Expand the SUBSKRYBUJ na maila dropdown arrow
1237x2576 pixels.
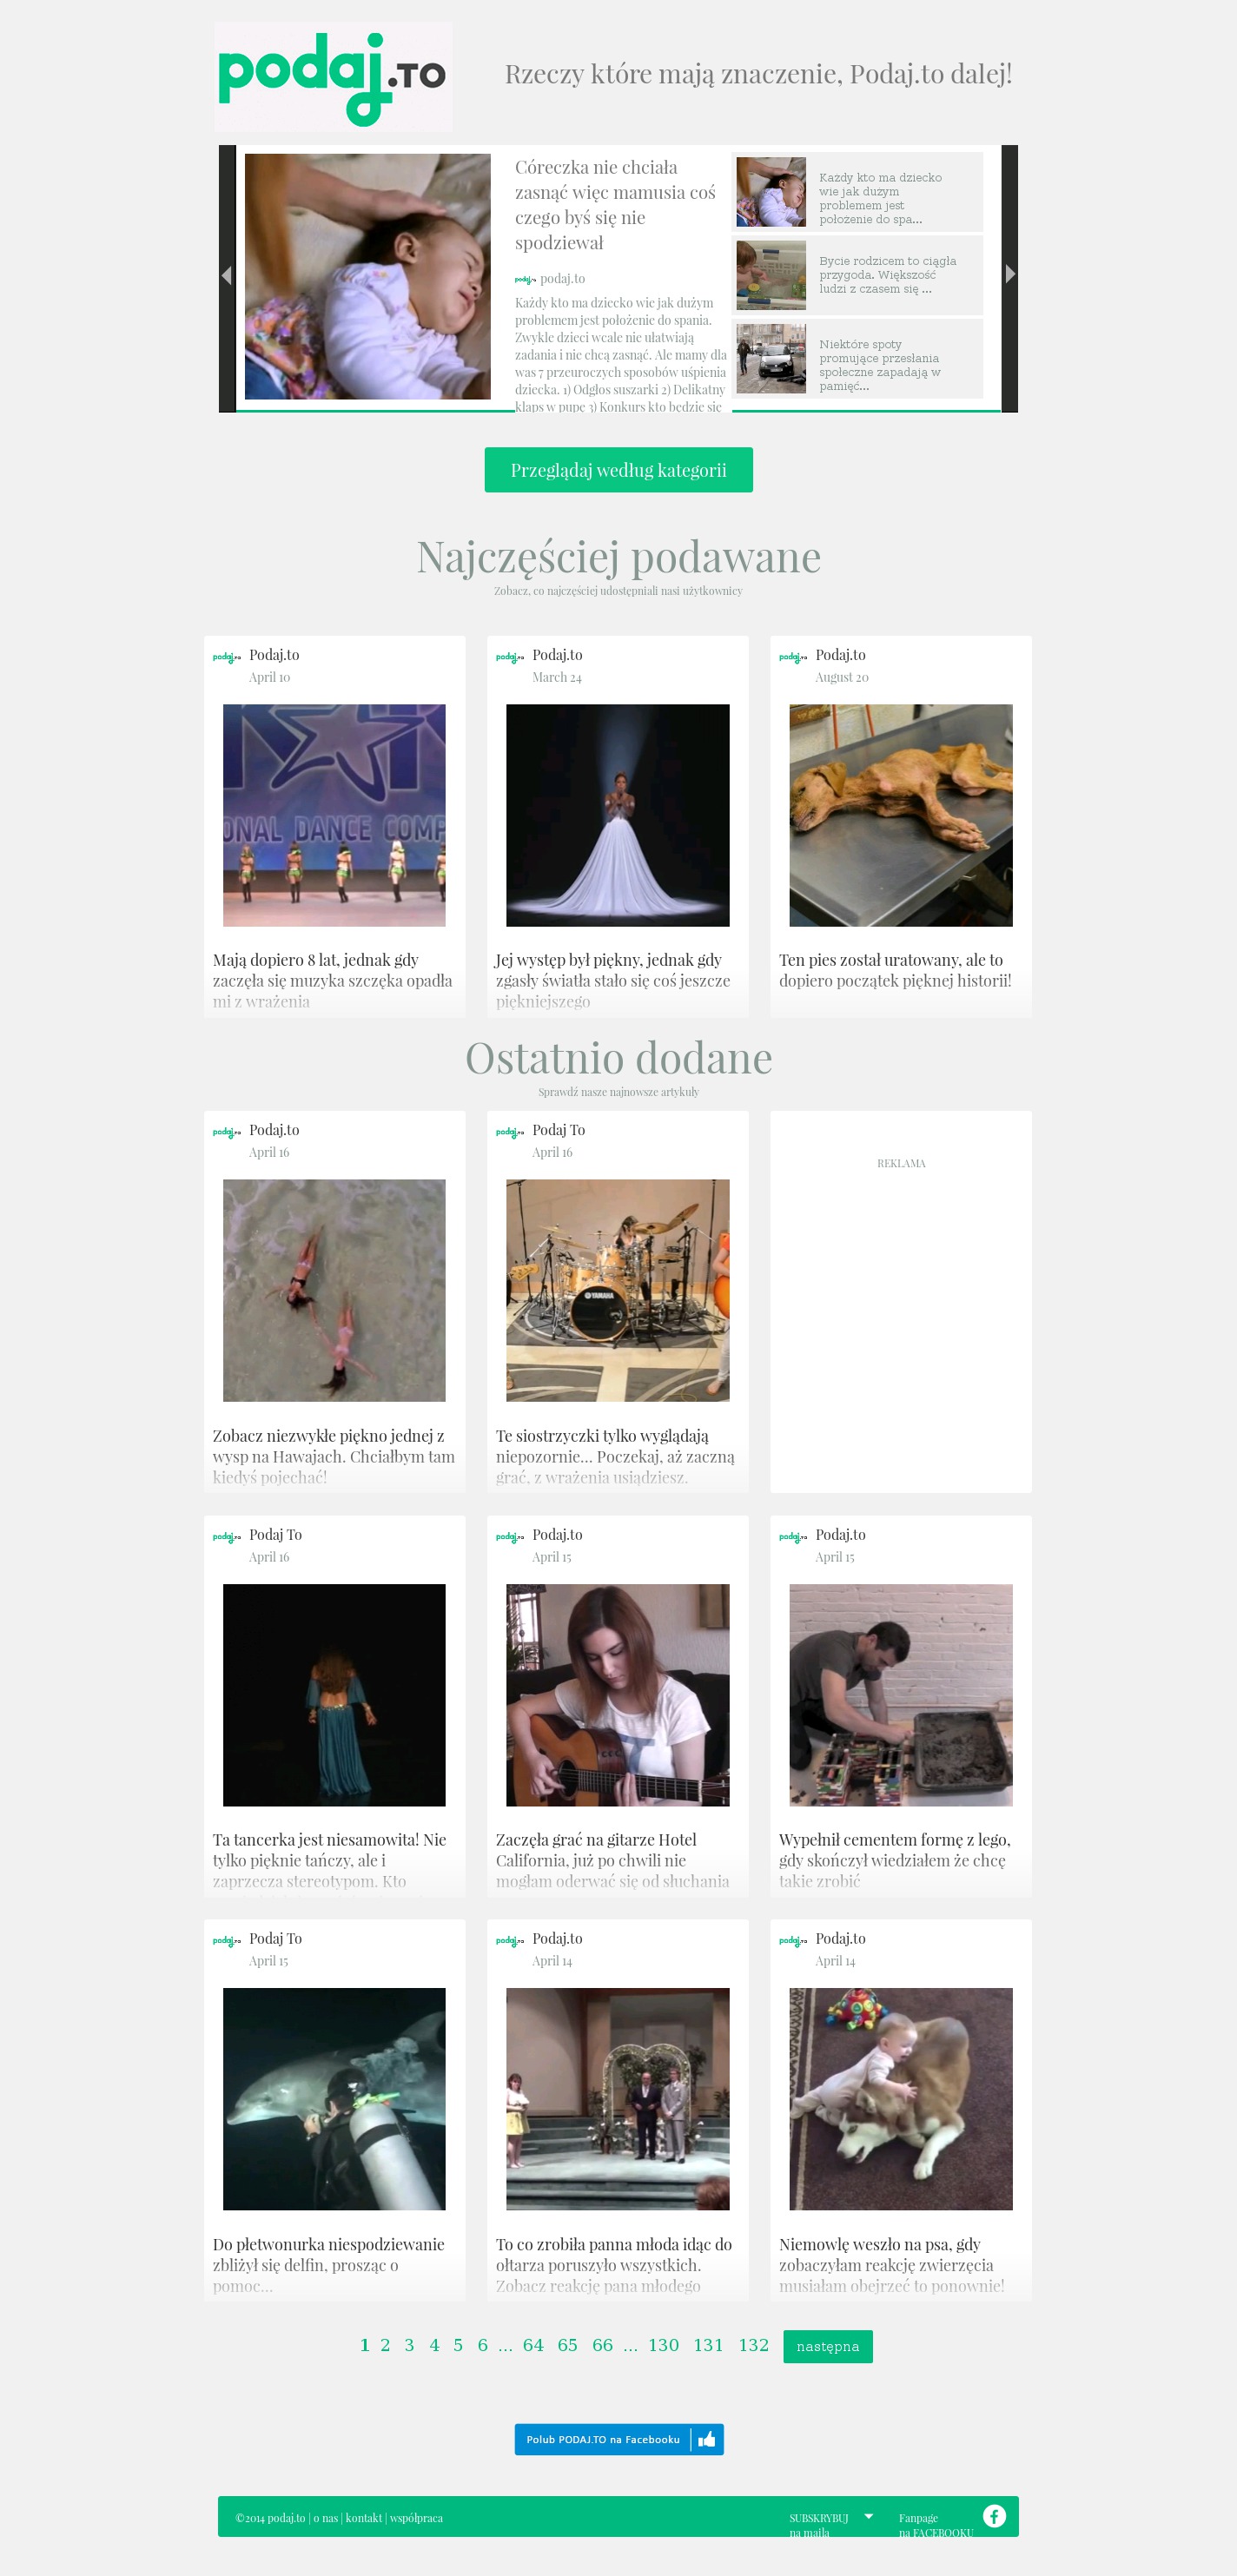pyautogui.click(x=868, y=2516)
